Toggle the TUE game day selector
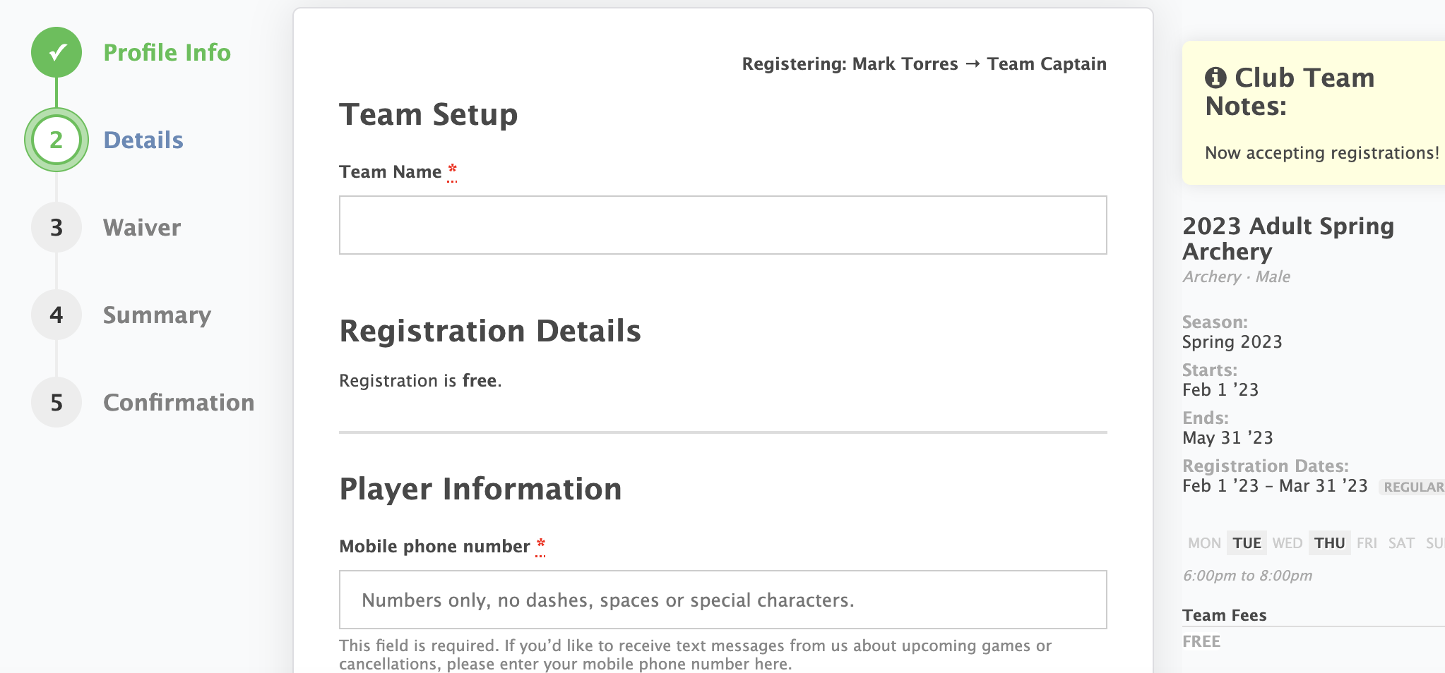 point(1246,542)
